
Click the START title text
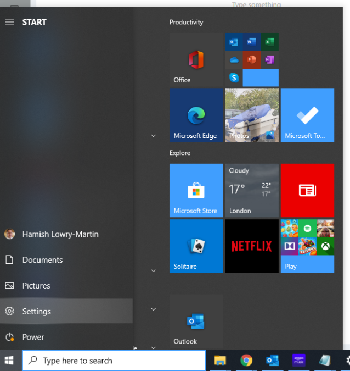[x=34, y=22]
